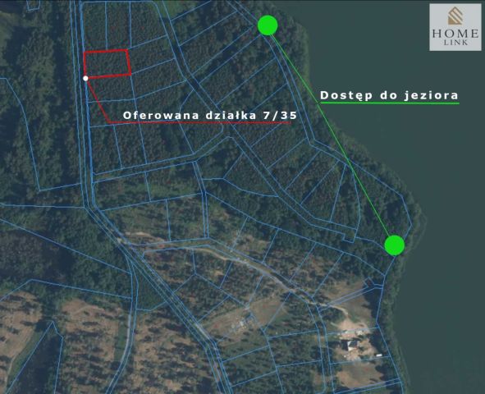Click the lower green lake access marker
The height and width of the screenshot is (394, 485).
395,245
